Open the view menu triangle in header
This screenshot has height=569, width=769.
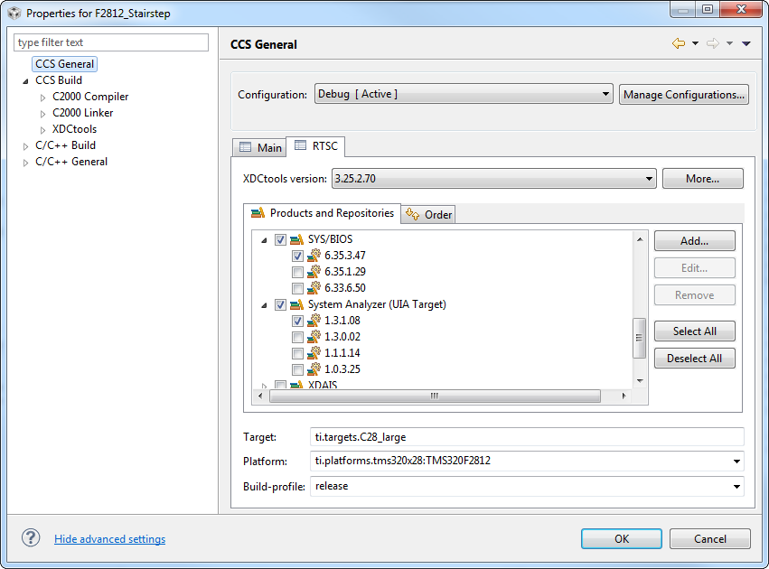pos(746,43)
